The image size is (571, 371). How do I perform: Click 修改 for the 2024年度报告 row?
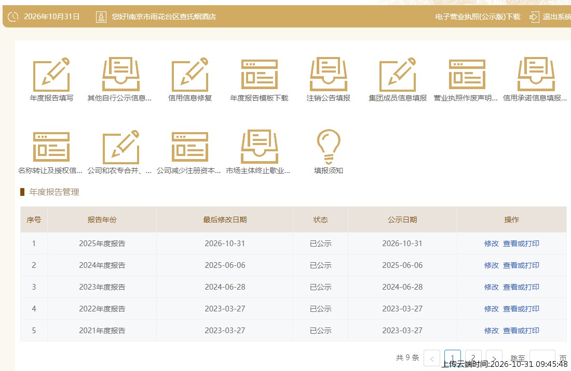click(x=491, y=265)
